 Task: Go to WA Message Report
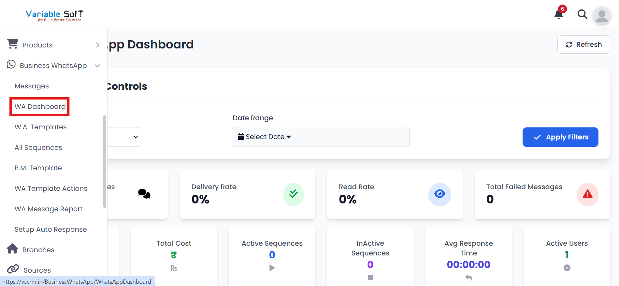49,209
